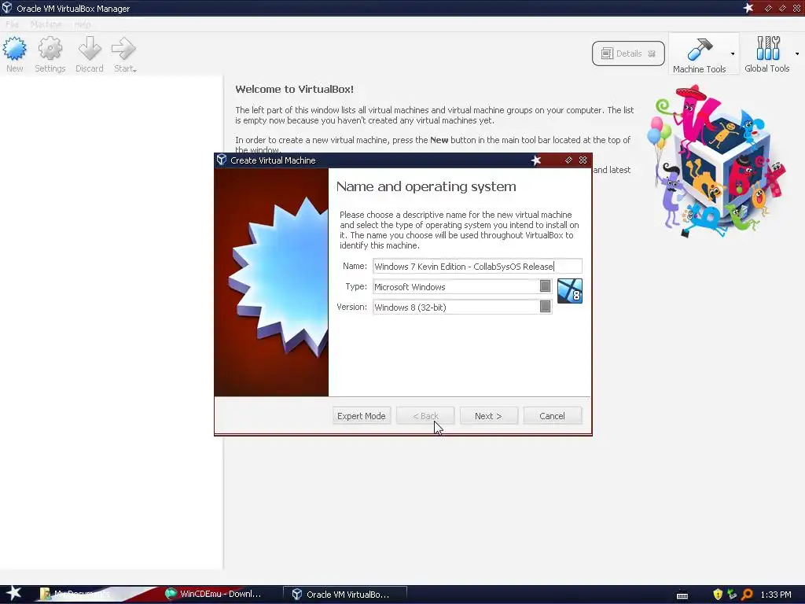Click the Discard toolbar icon

pos(90,49)
